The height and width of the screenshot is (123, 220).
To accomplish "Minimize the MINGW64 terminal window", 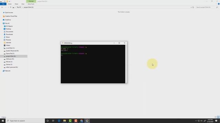I will point(114,43).
